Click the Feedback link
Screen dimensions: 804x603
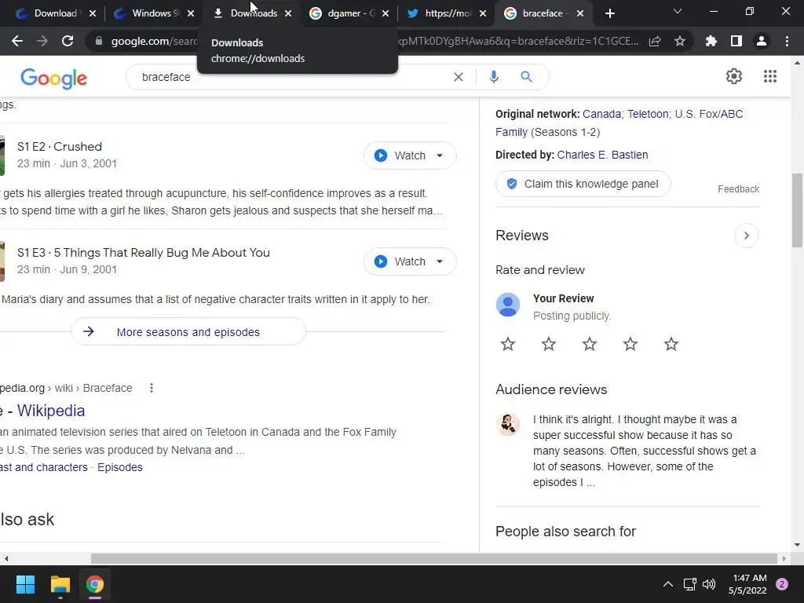pyautogui.click(x=738, y=189)
